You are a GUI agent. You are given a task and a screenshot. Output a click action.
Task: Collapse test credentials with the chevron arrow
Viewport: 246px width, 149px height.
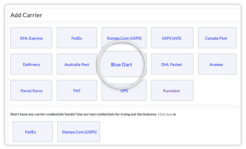[x=174, y=114]
